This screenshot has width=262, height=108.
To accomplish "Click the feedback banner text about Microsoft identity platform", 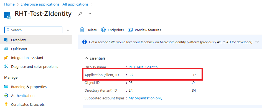I will click(171, 42).
